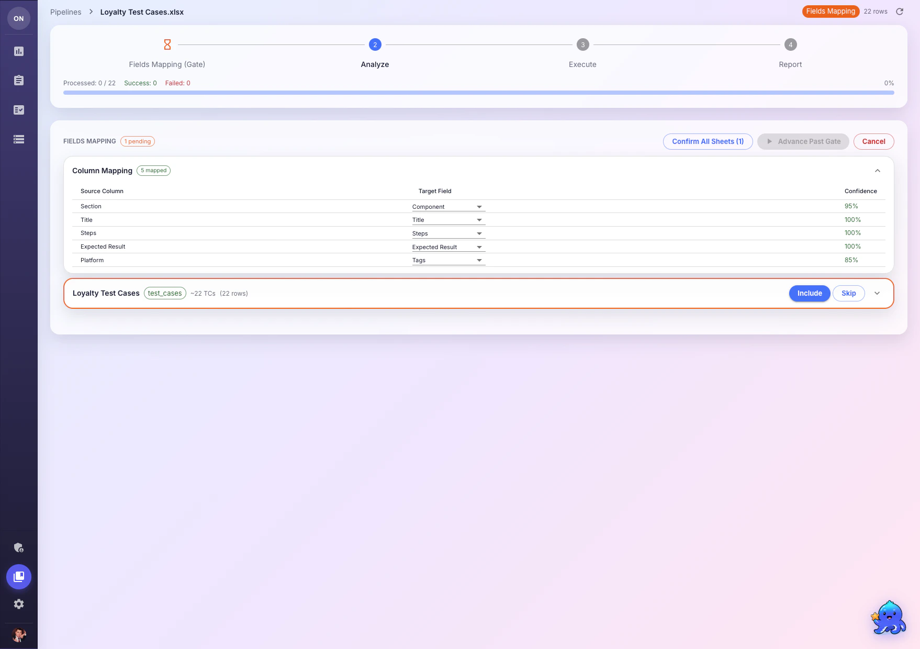Click Skip for Loyalty Test Cases
920x649 pixels.
pos(849,293)
